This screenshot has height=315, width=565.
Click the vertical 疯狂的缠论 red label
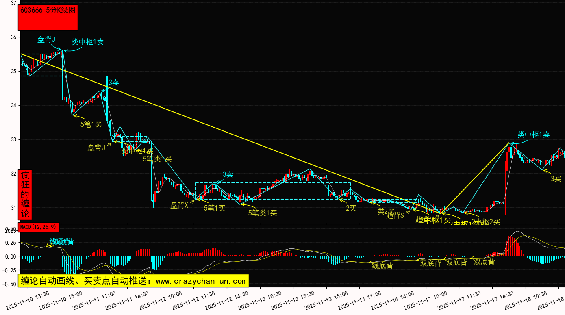(x=25, y=195)
